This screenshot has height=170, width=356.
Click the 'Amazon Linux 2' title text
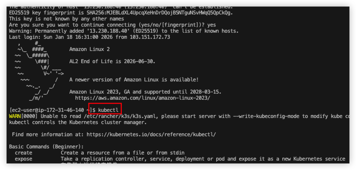tap(89, 49)
